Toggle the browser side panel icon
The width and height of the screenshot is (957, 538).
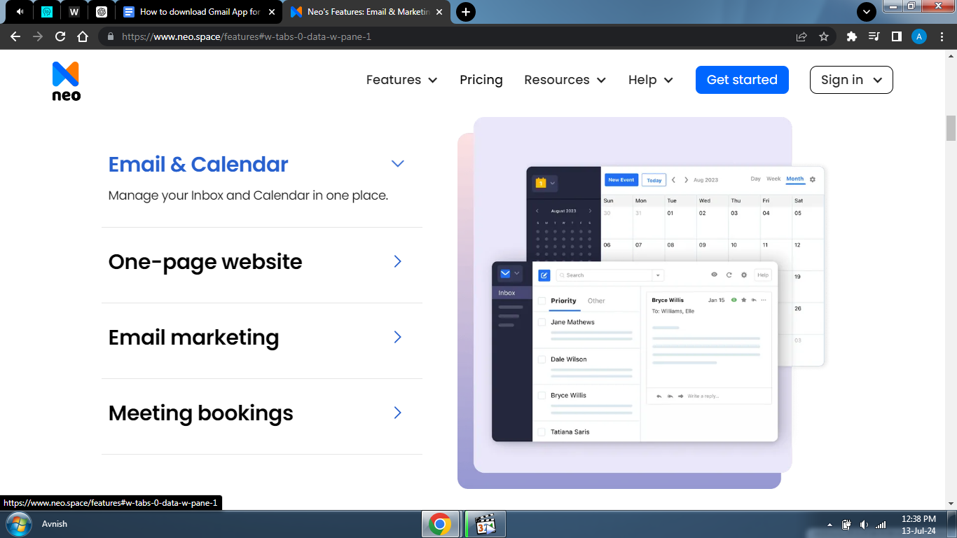tap(896, 36)
